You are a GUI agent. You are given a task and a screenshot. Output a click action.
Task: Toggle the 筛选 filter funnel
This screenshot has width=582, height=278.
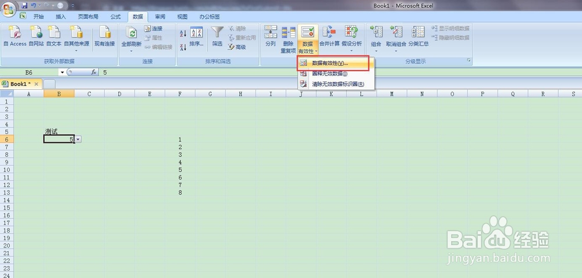[217, 36]
